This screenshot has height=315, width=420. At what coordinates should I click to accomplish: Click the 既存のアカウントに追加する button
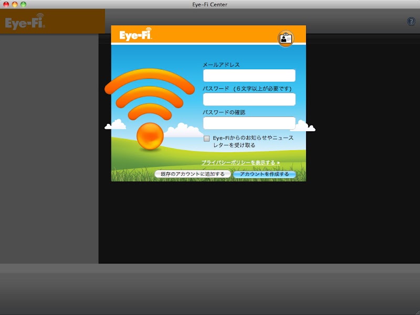193,174
